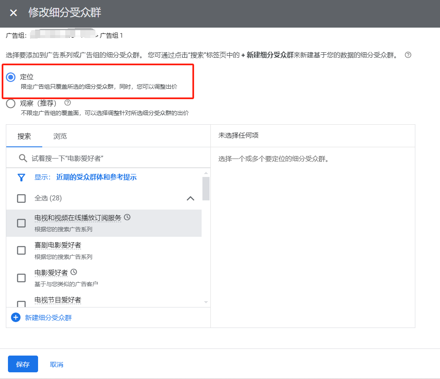Click the 保存 button
This screenshot has width=440, height=379.
(x=23, y=364)
